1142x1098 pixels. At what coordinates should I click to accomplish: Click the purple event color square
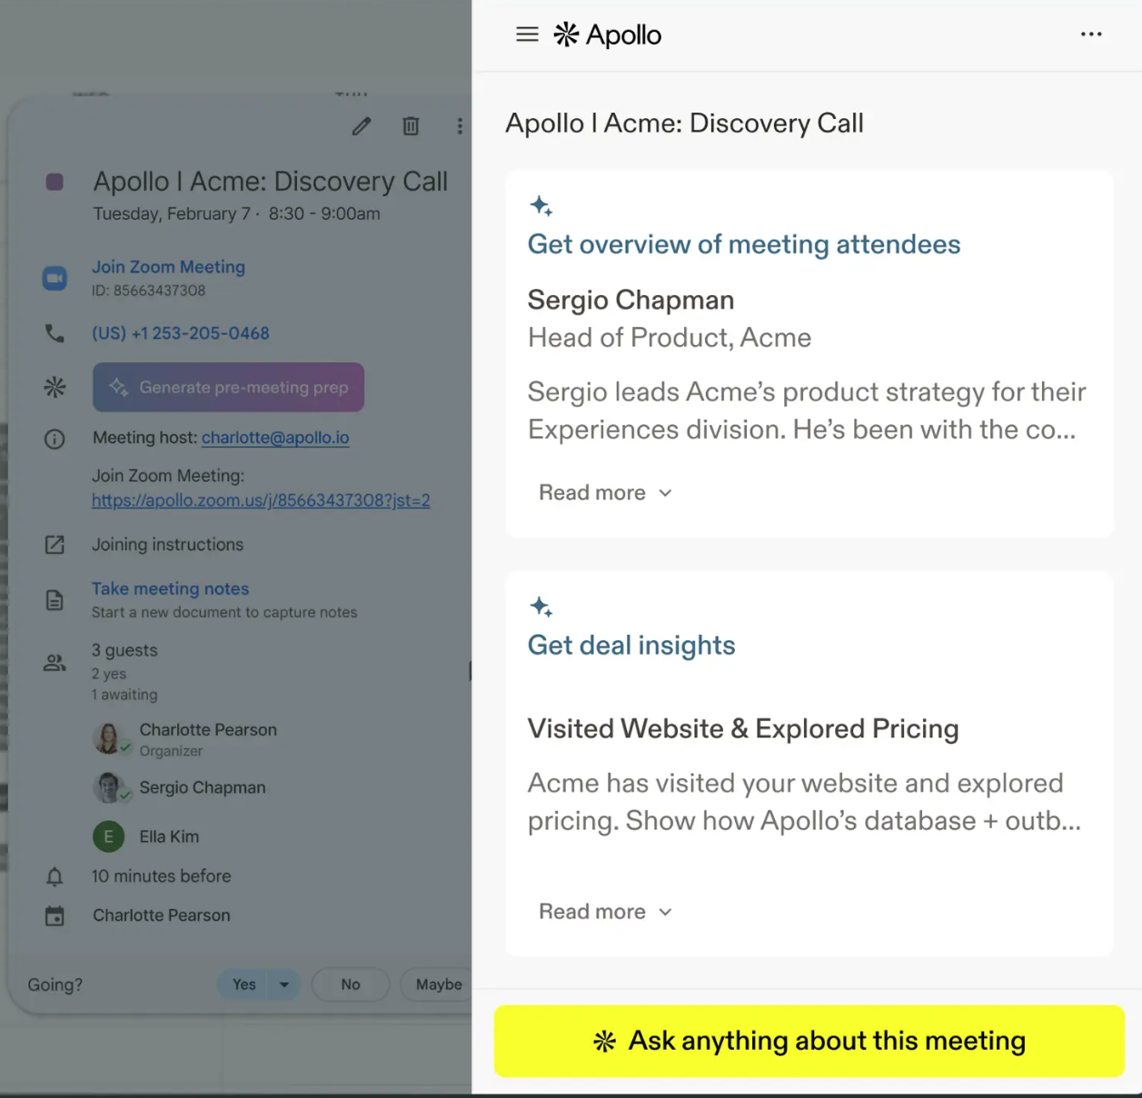coord(55,182)
